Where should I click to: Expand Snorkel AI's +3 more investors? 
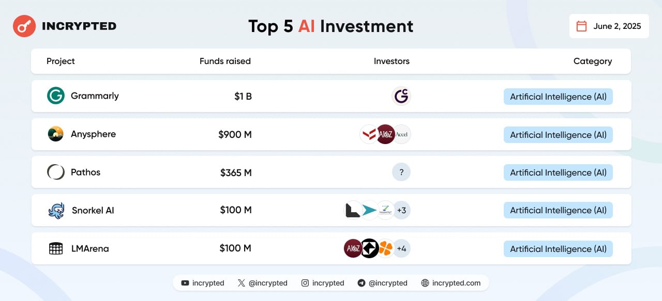pyautogui.click(x=401, y=211)
